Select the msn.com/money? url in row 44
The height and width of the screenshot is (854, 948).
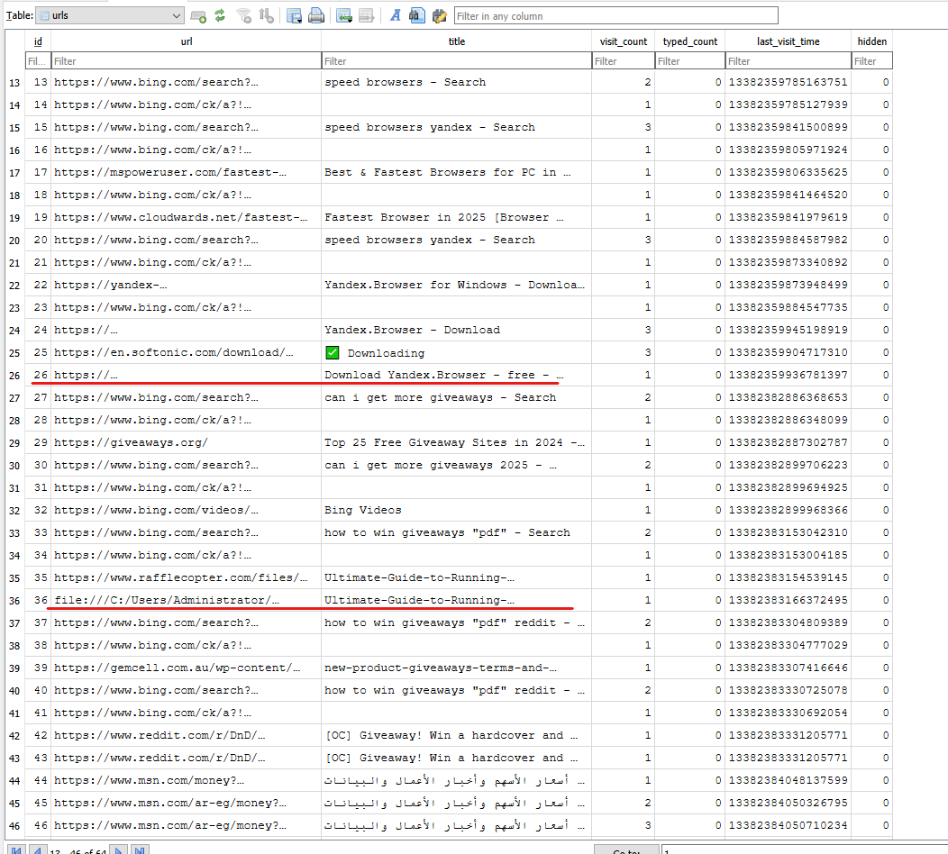(x=187, y=780)
